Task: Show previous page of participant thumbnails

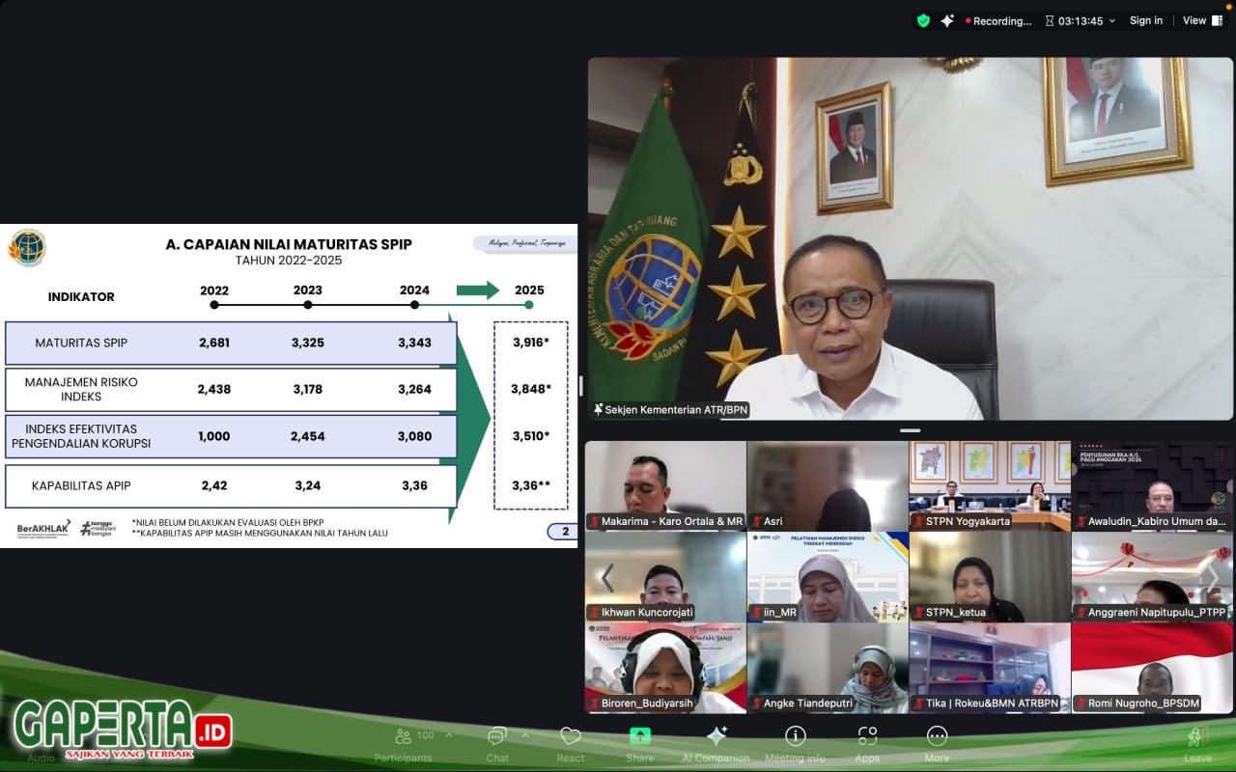Action: point(607,577)
